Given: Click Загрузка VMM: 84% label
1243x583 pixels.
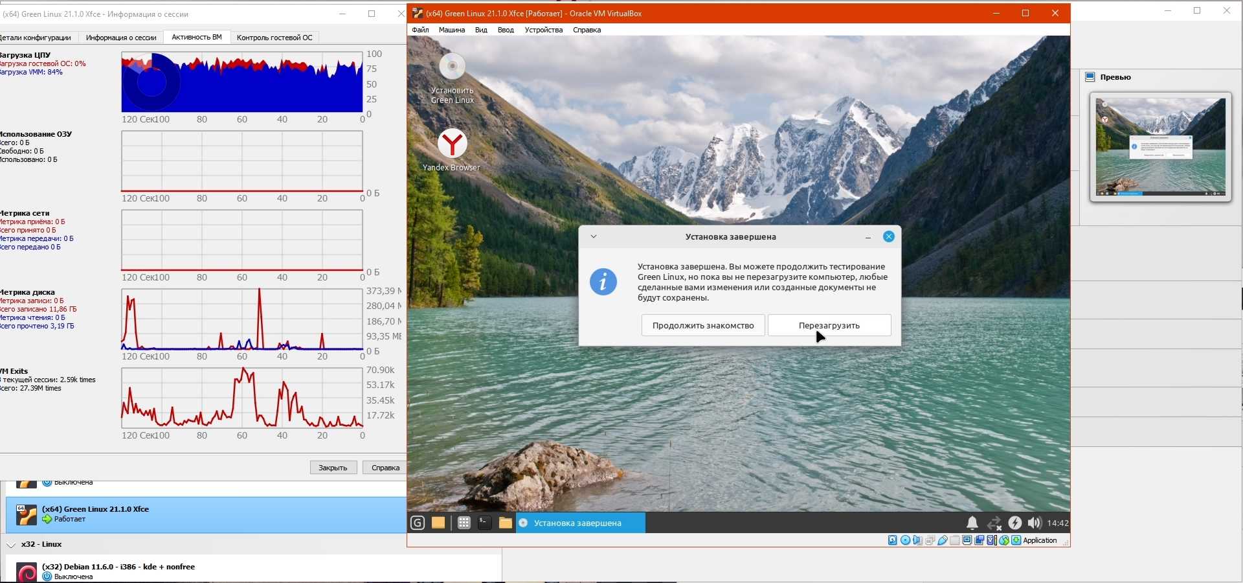Looking at the screenshot, I should pyautogui.click(x=31, y=72).
